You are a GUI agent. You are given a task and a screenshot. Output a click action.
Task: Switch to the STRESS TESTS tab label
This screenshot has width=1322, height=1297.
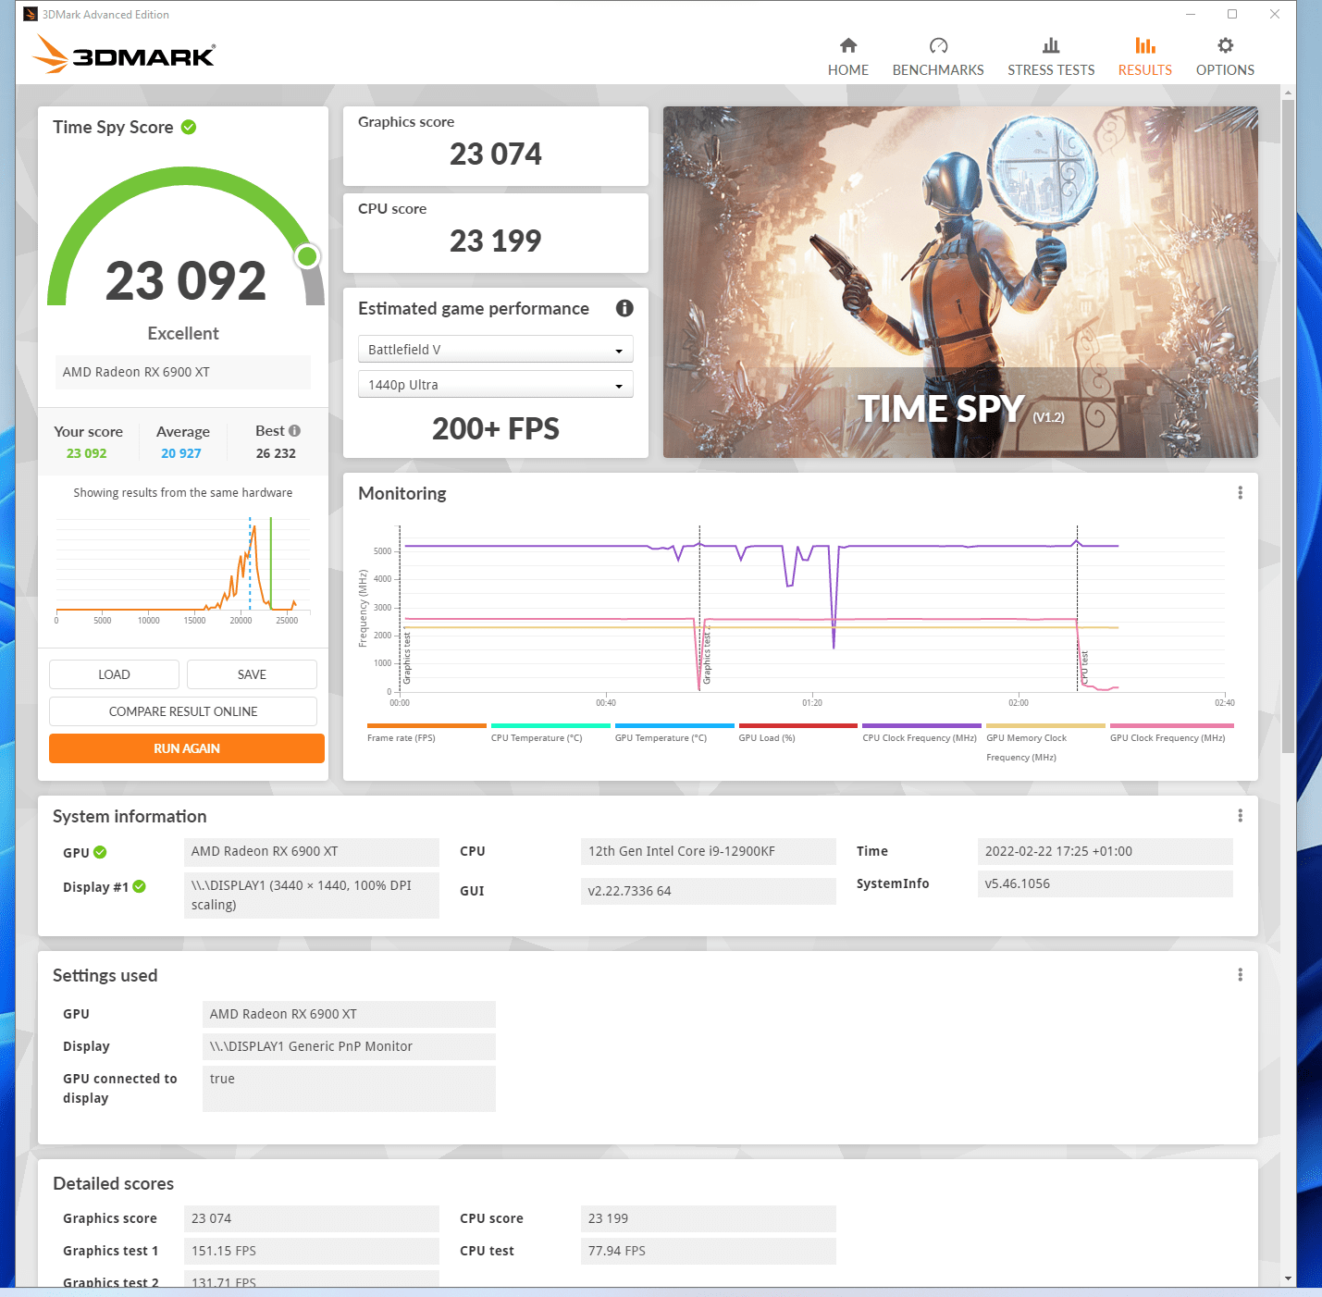point(1051,70)
